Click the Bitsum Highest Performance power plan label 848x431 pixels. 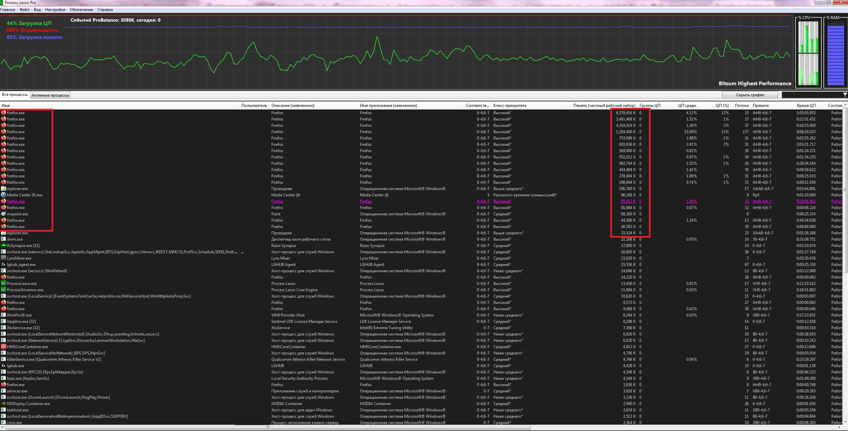click(x=755, y=83)
